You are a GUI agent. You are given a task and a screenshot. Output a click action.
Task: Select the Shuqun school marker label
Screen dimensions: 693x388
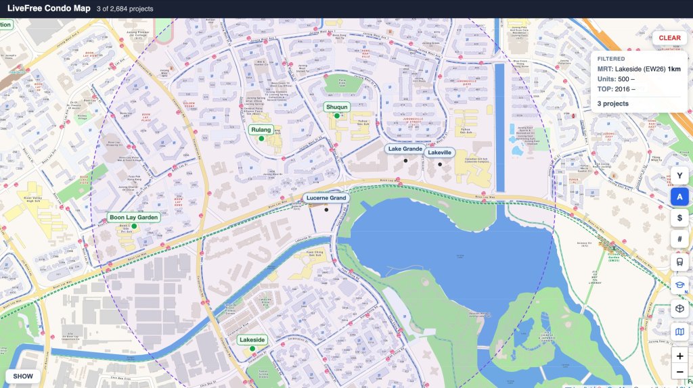pos(337,107)
